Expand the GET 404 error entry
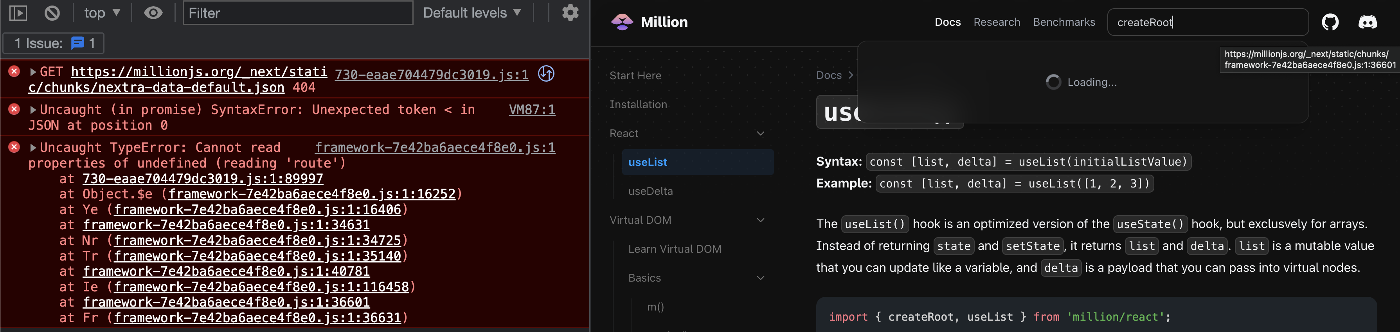1400x332 pixels. point(33,72)
